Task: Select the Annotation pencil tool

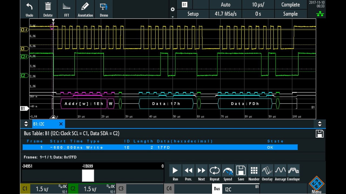Action: [85, 7]
